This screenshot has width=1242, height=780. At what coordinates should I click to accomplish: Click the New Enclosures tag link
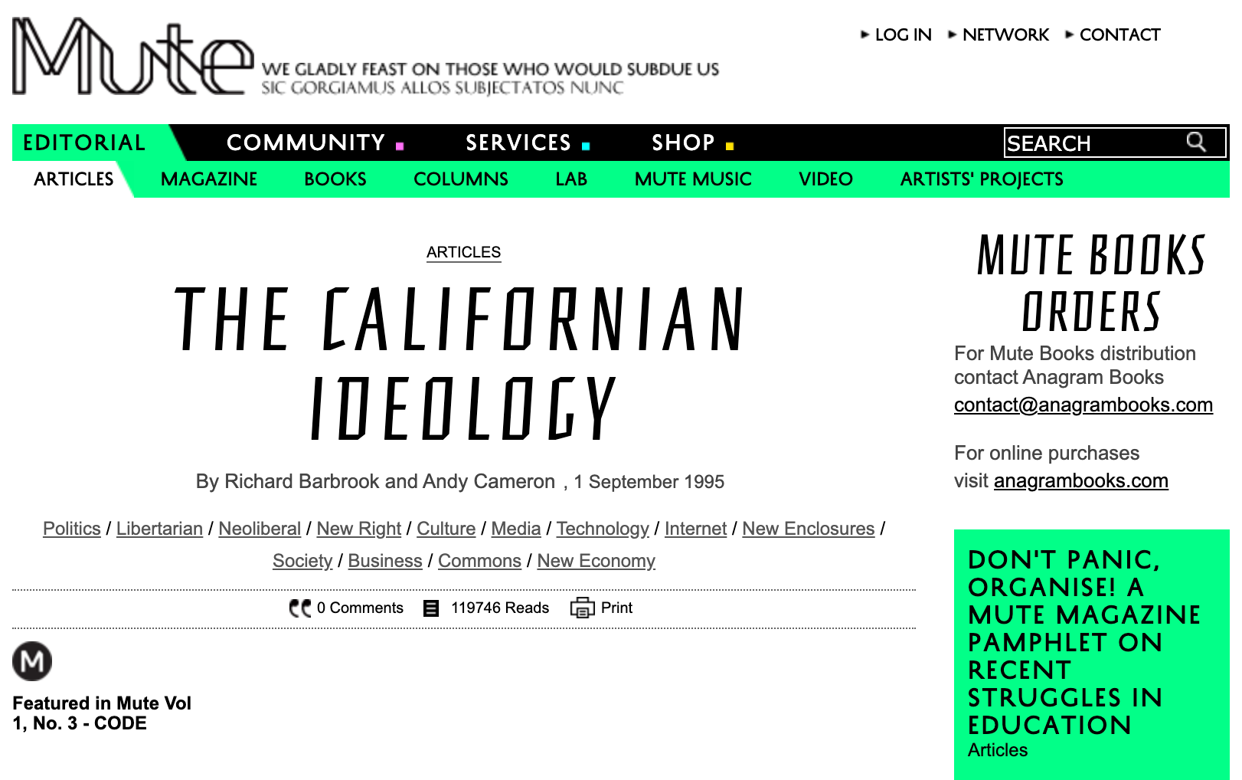click(808, 529)
